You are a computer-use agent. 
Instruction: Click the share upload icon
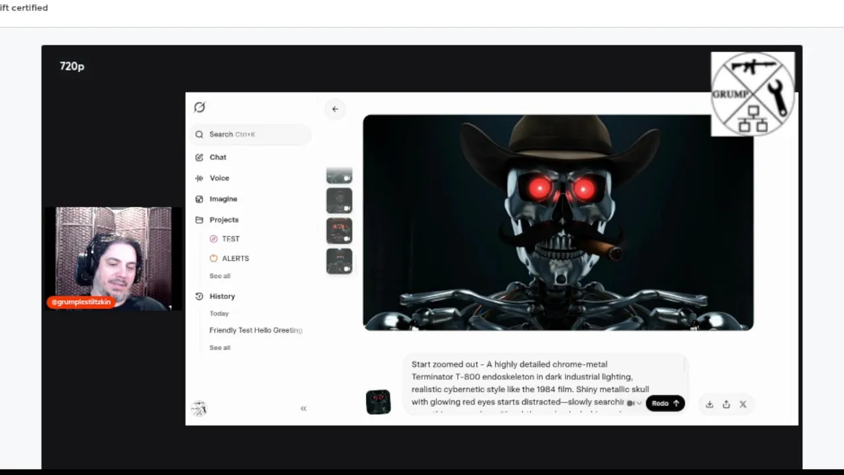[726, 404]
